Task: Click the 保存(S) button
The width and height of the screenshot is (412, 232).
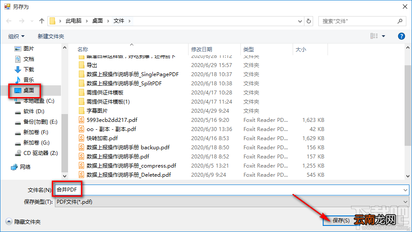Action: 341,220
